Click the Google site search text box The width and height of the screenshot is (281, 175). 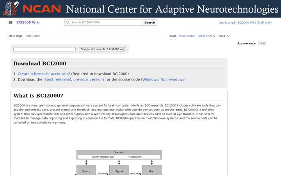[44, 49]
